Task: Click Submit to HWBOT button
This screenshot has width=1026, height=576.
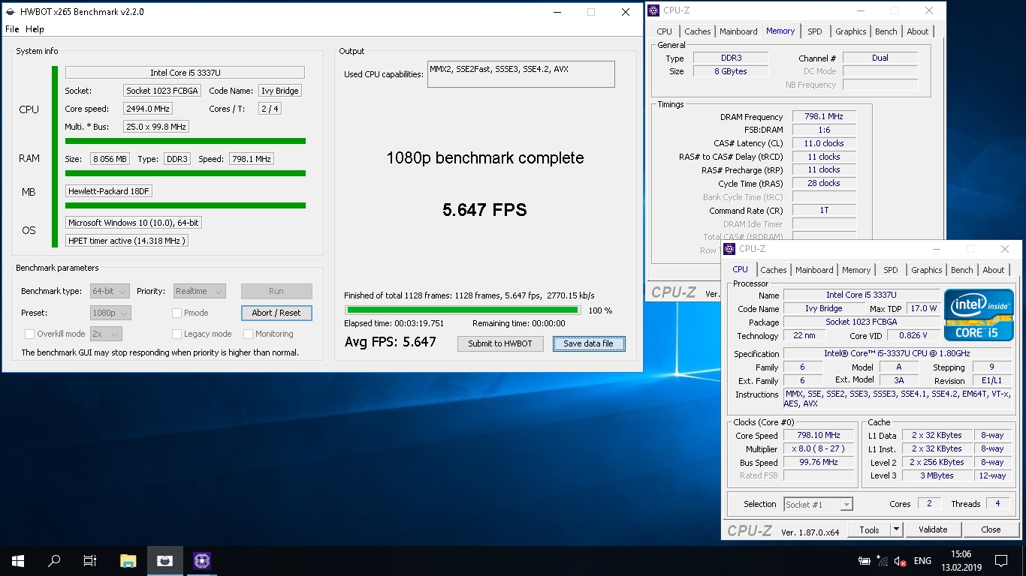Action: (x=500, y=343)
